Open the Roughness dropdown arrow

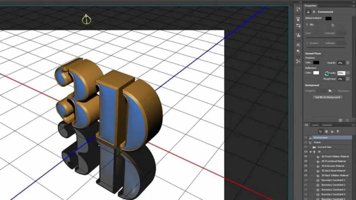point(348,79)
